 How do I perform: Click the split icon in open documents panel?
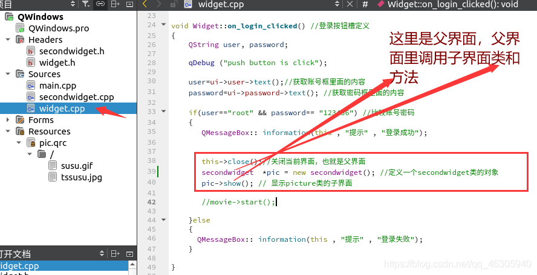pos(115,253)
